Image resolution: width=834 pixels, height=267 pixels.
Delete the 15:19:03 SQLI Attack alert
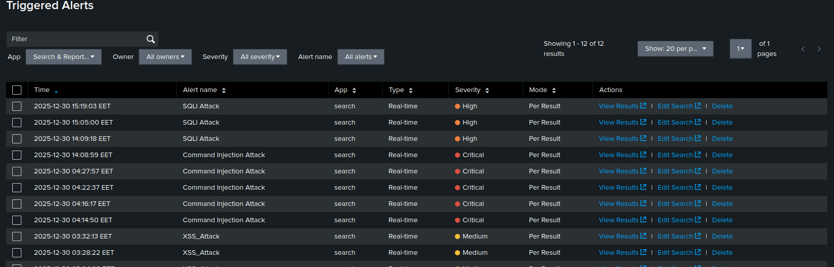click(x=722, y=106)
